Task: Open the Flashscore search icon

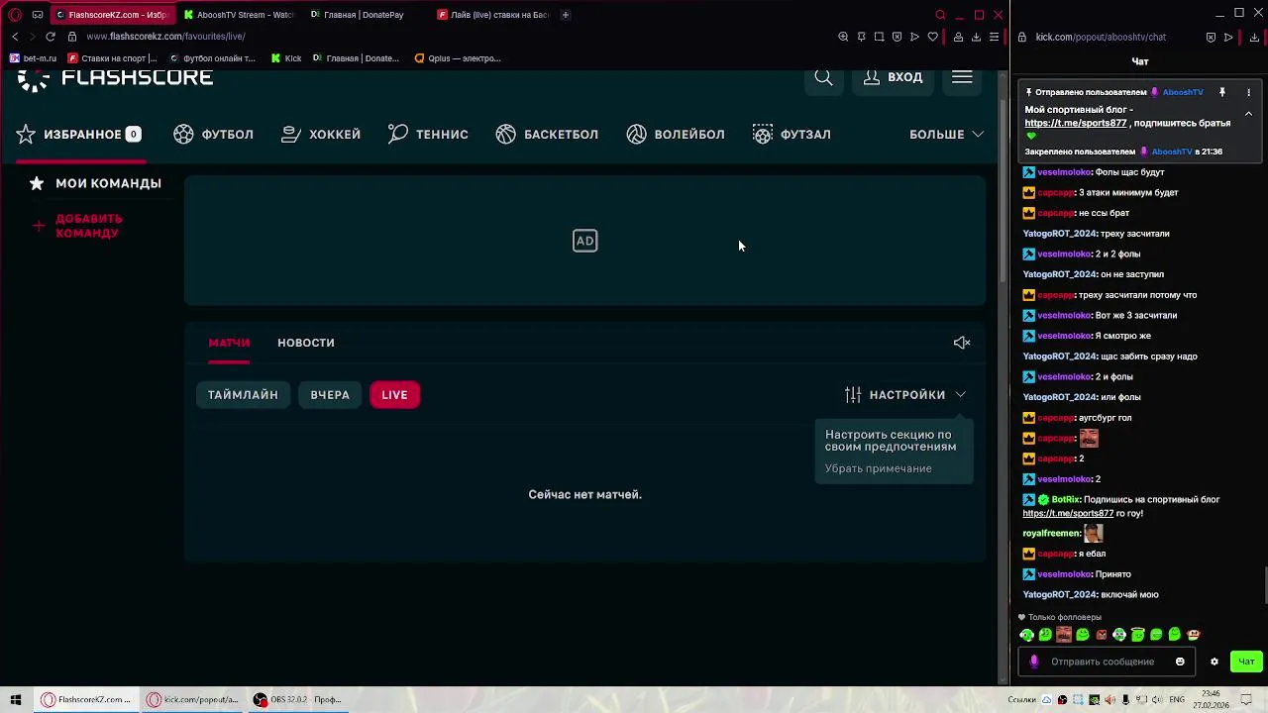Action: [823, 77]
